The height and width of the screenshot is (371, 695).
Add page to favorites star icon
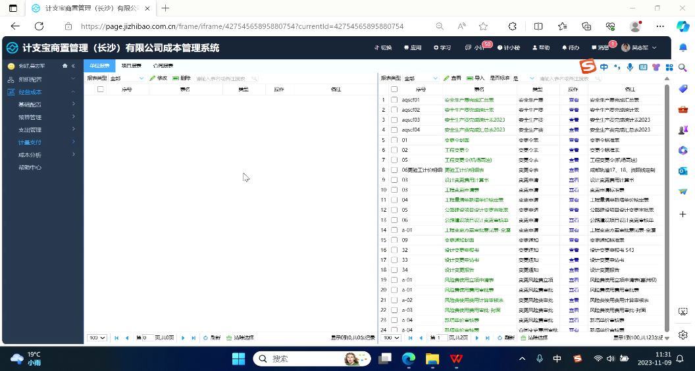[484, 26]
